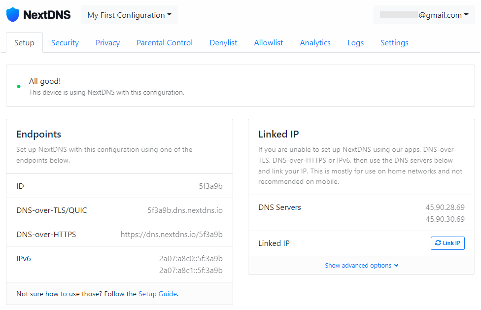The image size is (481, 310).
Task: View the Analytics tab
Action: (x=315, y=42)
